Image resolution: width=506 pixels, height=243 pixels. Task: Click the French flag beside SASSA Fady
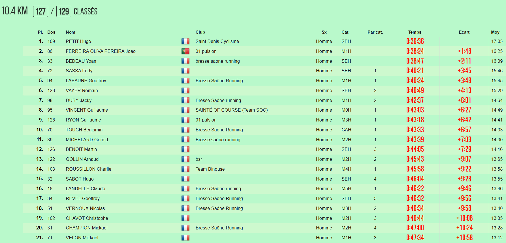click(x=185, y=71)
